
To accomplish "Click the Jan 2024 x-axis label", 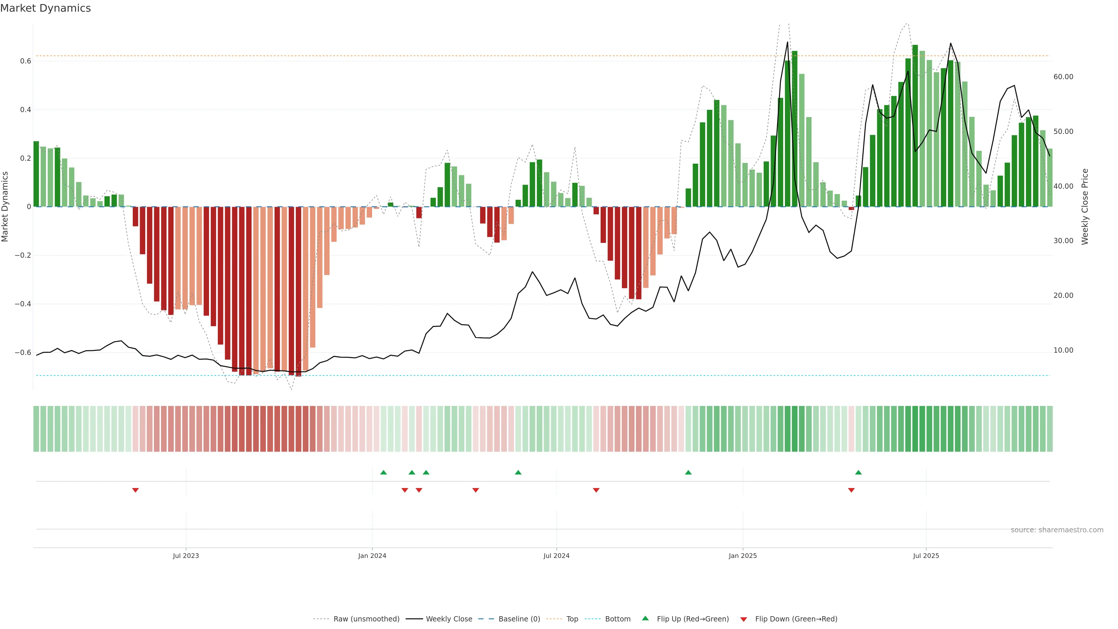I will 372,556.
